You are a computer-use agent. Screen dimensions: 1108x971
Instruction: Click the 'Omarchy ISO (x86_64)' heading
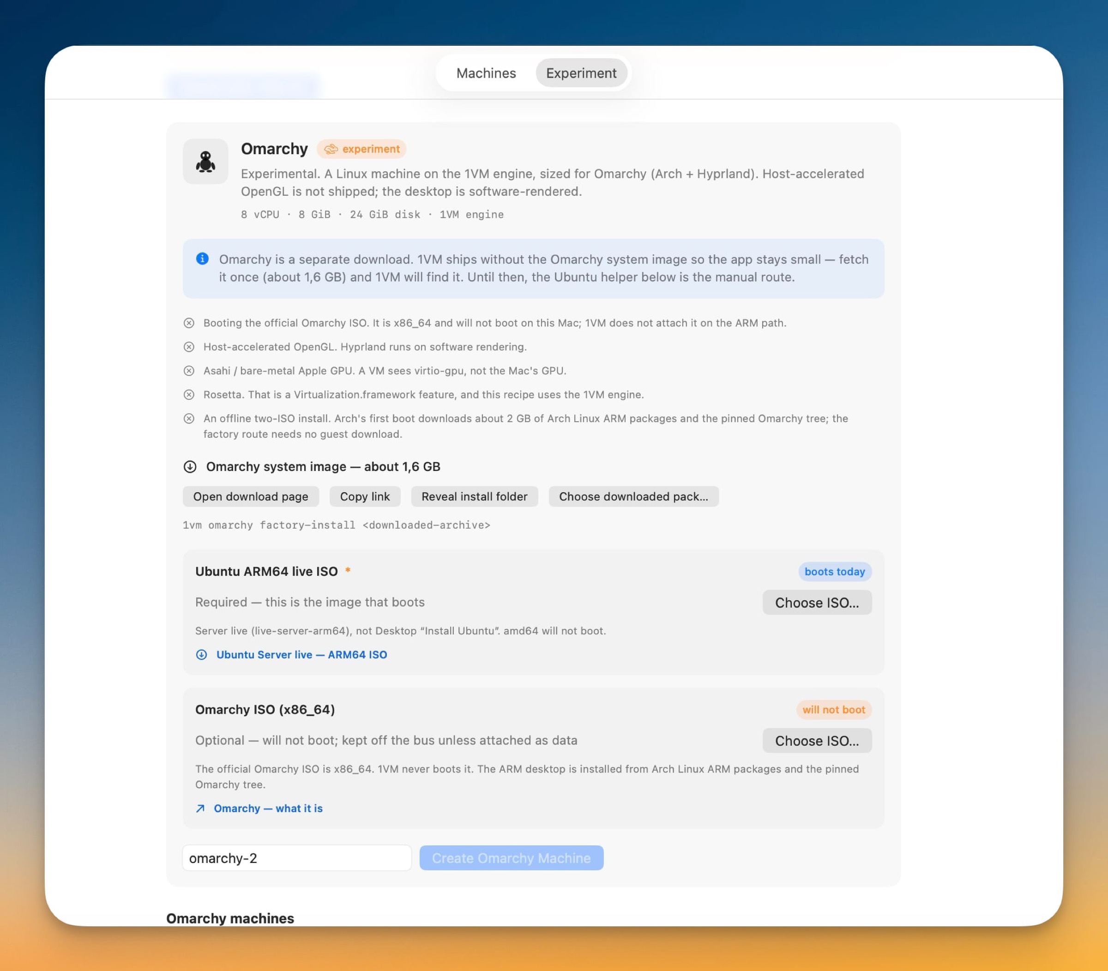pos(265,710)
